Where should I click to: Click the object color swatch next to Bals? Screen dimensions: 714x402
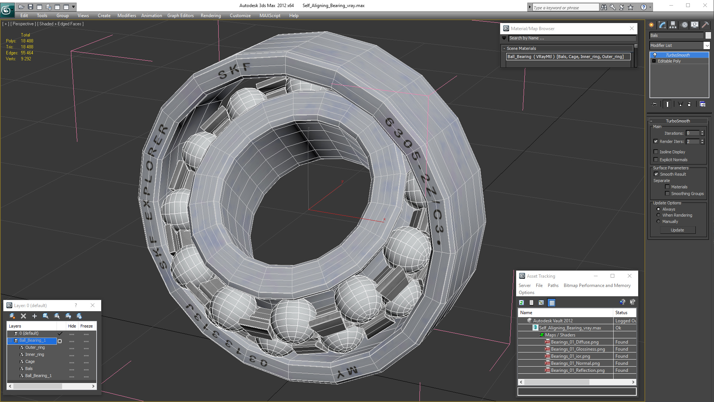(x=708, y=35)
